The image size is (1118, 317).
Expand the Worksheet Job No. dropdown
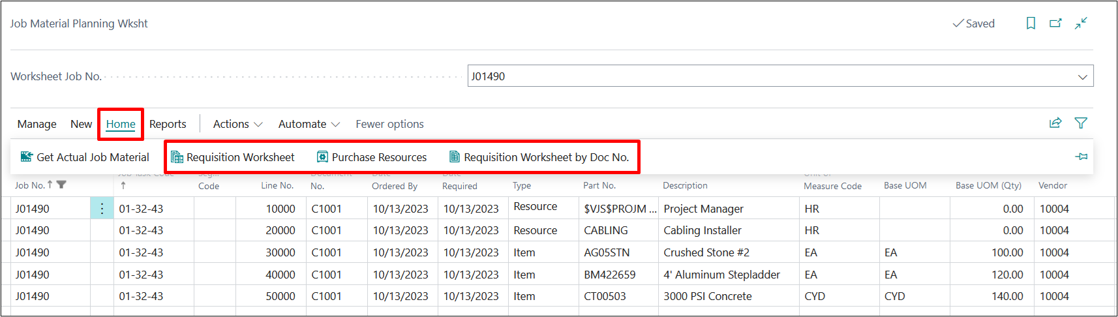tap(1083, 76)
